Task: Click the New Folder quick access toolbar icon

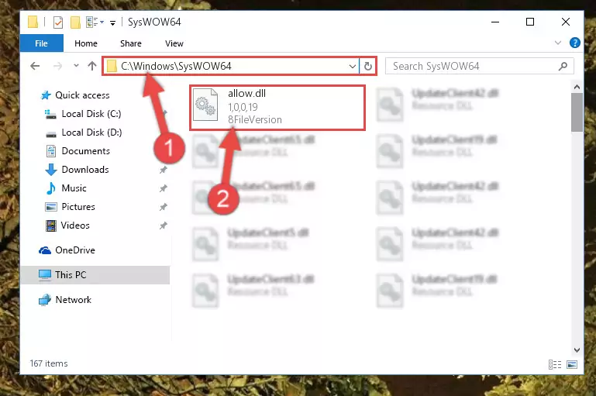Action: pyautogui.click(x=75, y=22)
